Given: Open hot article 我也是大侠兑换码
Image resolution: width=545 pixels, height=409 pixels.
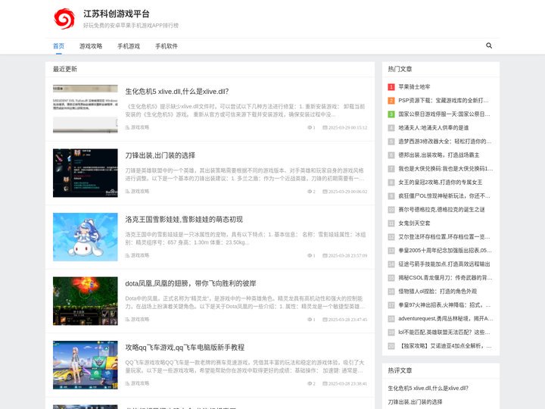Looking at the screenshot, I should (445, 169).
